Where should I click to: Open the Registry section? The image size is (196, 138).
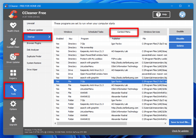pyautogui.click(x=13, y=74)
